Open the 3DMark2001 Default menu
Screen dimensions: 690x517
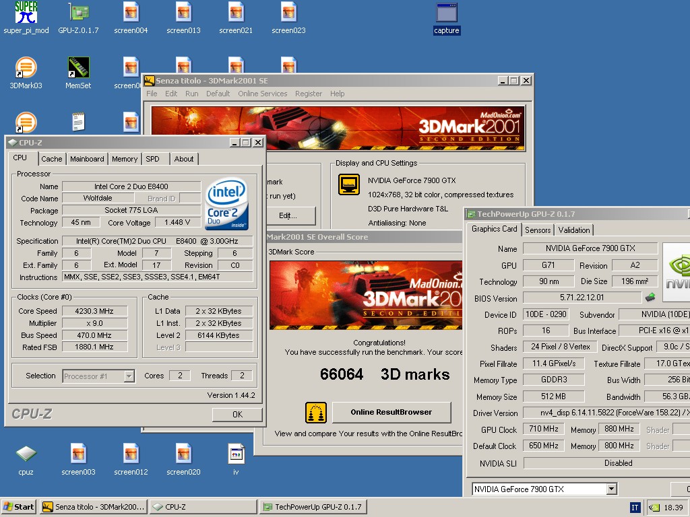218,94
